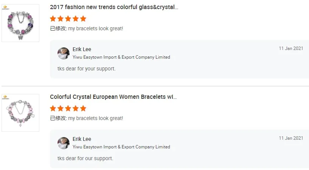Viewport: 309px width, 170px height.
Task: Click the 'tks dear for your support.' reply
Action: click(x=86, y=69)
